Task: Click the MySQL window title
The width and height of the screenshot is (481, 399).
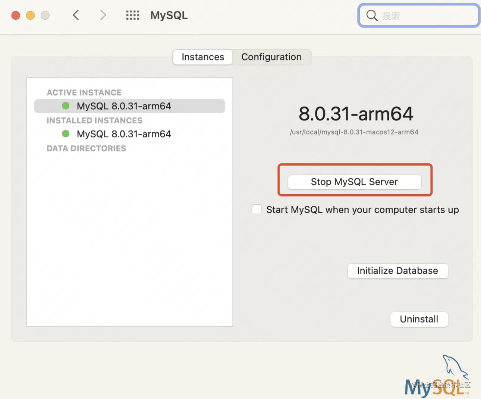Action: [169, 15]
